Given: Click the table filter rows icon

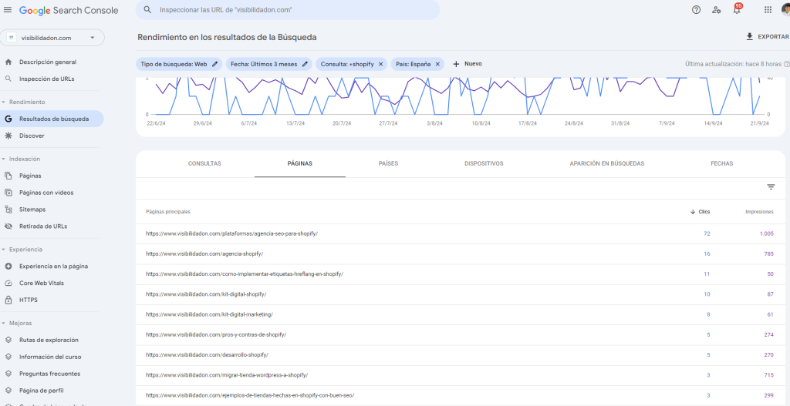Looking at the screenshot, I should pos(770,187).
